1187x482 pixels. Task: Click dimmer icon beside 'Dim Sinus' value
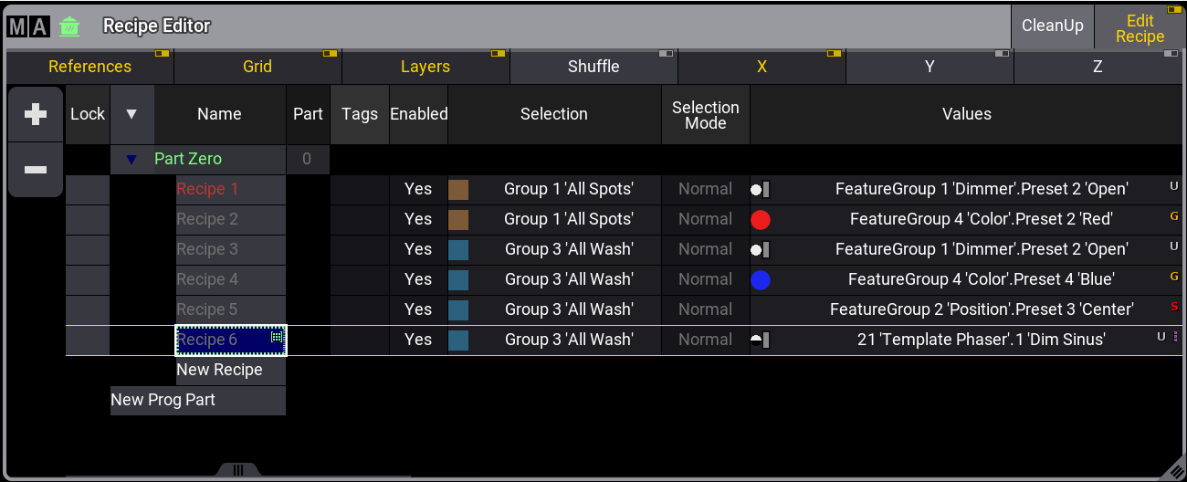760,340
